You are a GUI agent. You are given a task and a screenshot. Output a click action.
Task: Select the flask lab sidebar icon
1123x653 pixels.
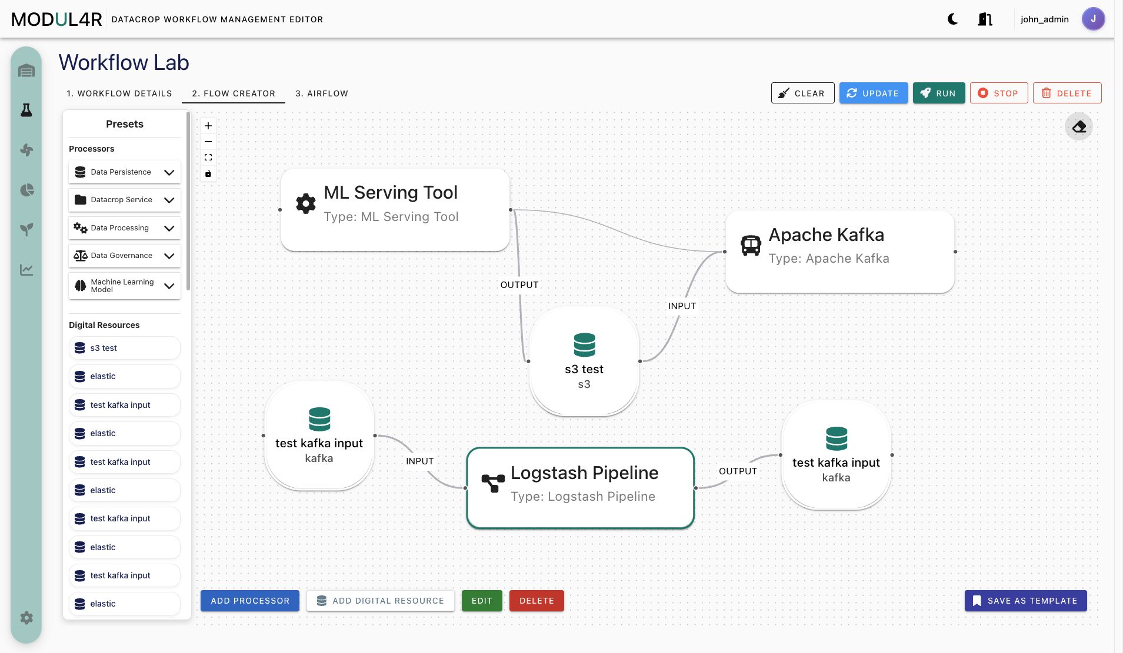coord(26,110)
